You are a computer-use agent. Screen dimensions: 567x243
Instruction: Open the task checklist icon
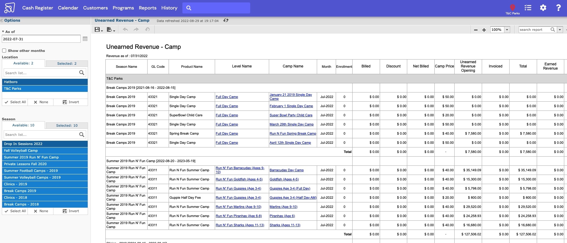coord(528,8)
